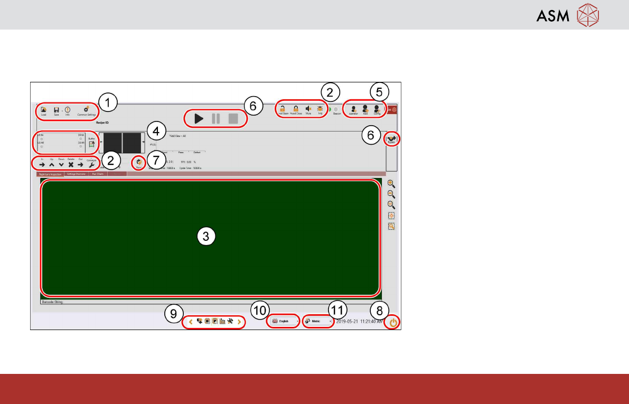
Task: Click the Beacon status indicator
Action: [x=336, y=109]
